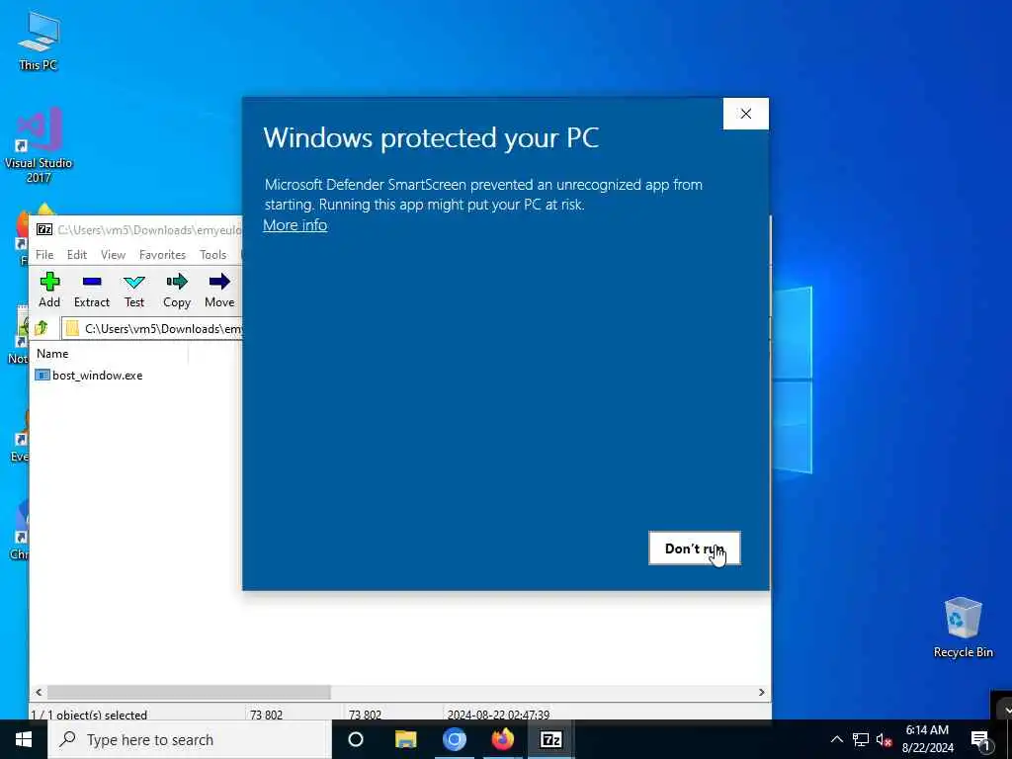Click the muted volume tray icon
The height and width of the screenshot is (759, 1012).
[x=885, y=739]
